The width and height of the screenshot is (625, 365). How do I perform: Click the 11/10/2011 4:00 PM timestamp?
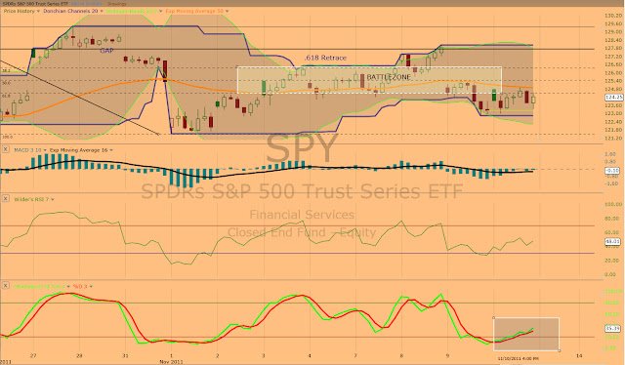tap(519, 358)
